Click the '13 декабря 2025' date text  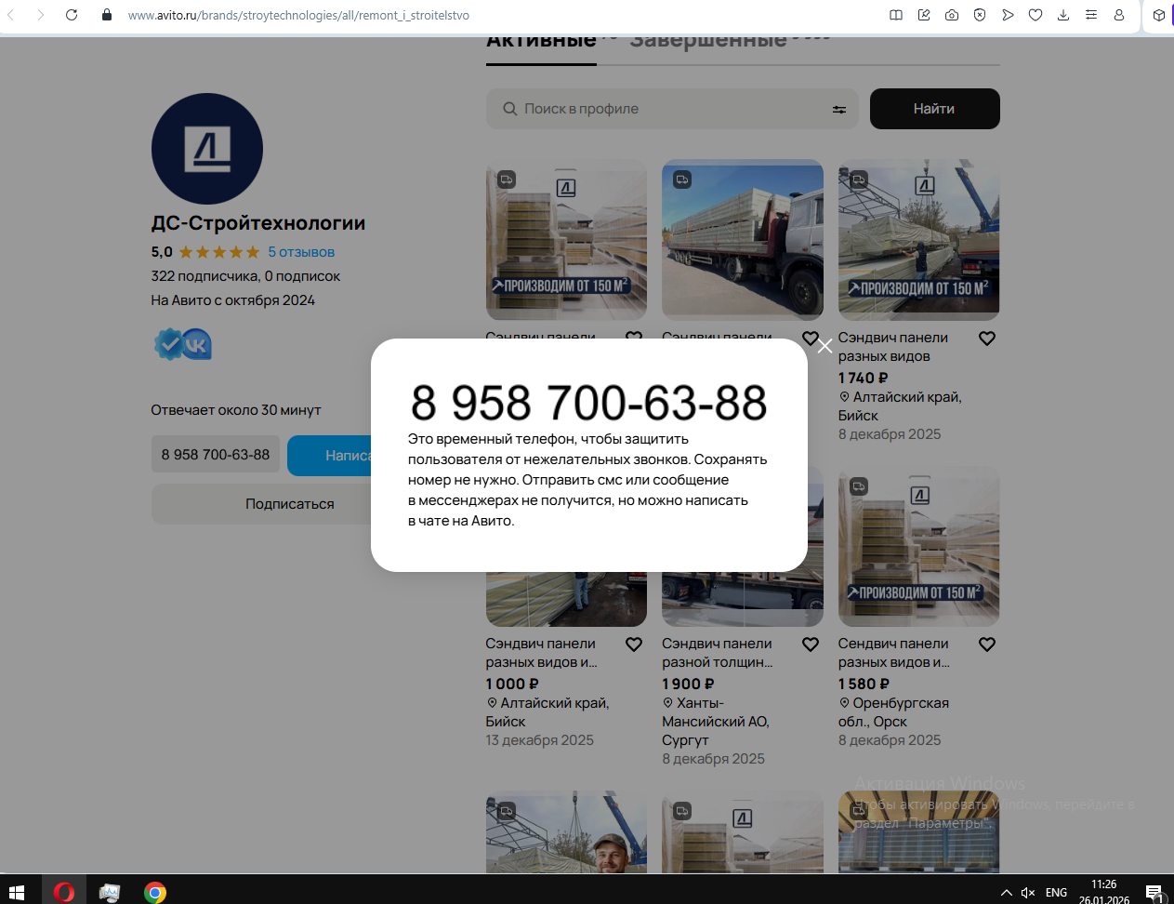click(x=540, y=740)
